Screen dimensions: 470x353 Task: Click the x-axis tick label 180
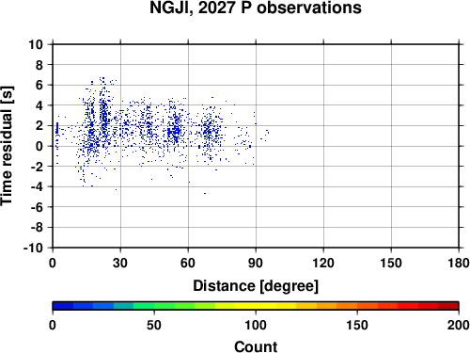tap(459, 263)
